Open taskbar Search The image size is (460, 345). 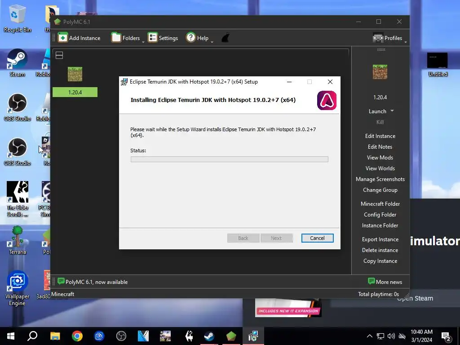click(32, 336)
